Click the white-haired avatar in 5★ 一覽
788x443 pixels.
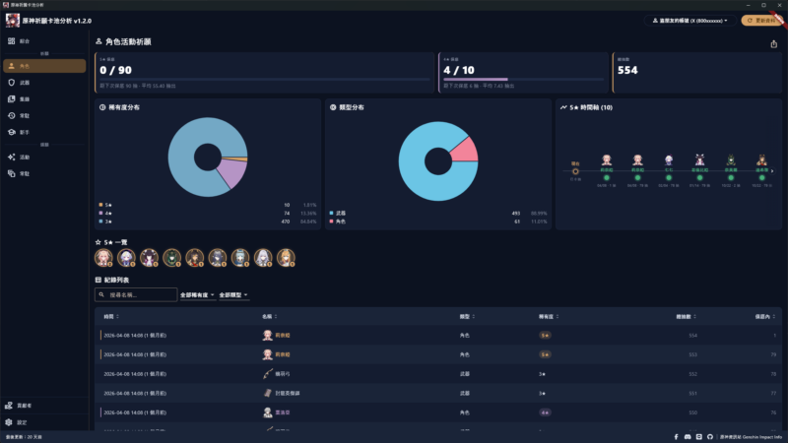point(263,258)
